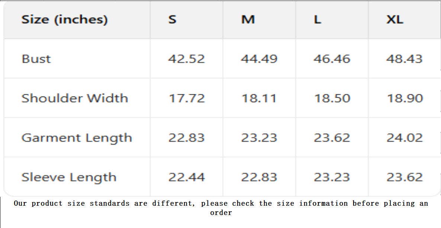Select the Shoulder Width row label

pyautogui.click(x=74, y=98)
